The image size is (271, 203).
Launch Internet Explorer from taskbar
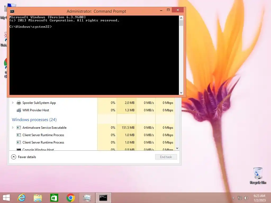tap(22, 198)
